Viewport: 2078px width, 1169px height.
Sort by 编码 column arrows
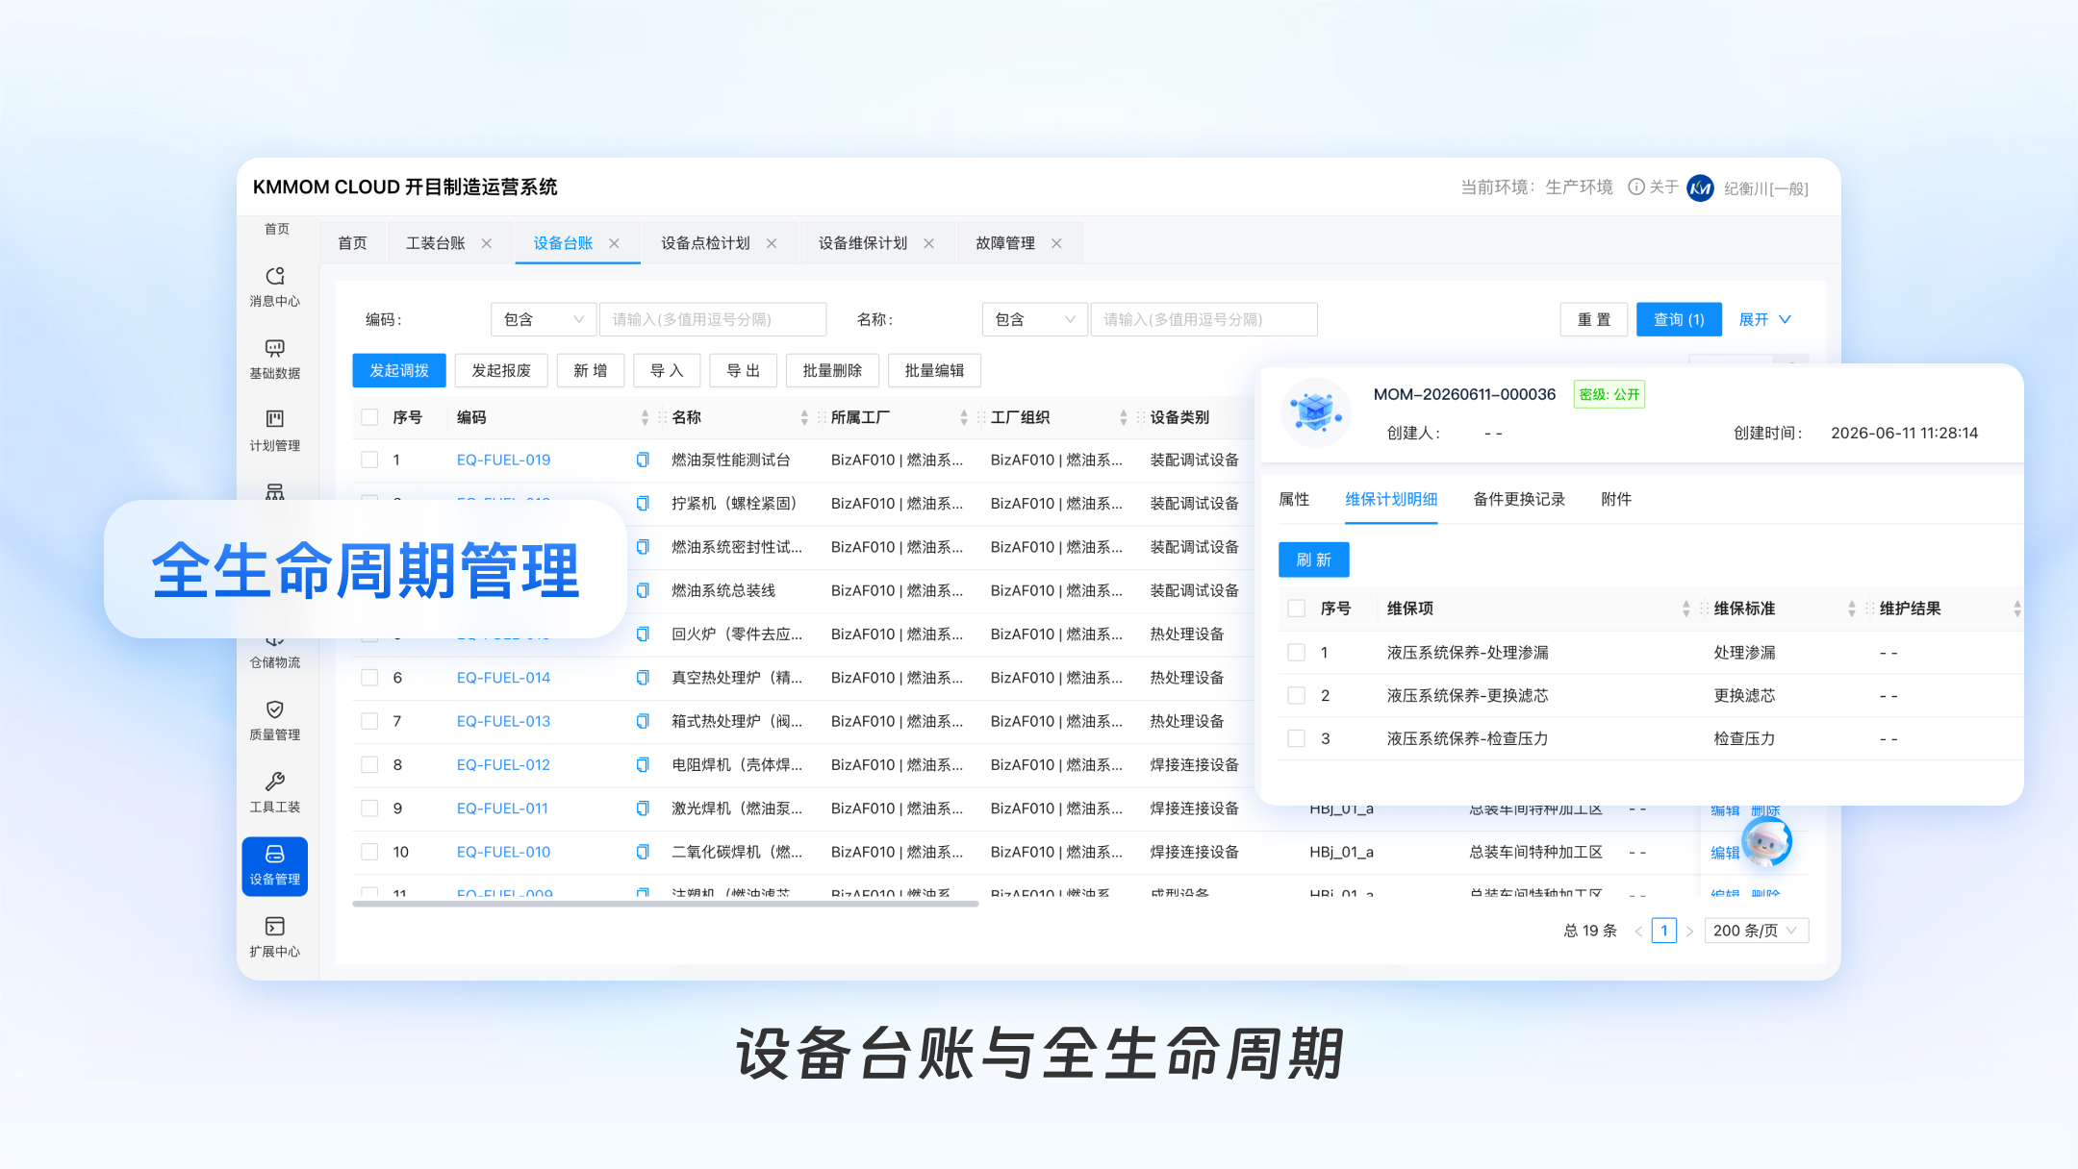click(x=645, y=417)
